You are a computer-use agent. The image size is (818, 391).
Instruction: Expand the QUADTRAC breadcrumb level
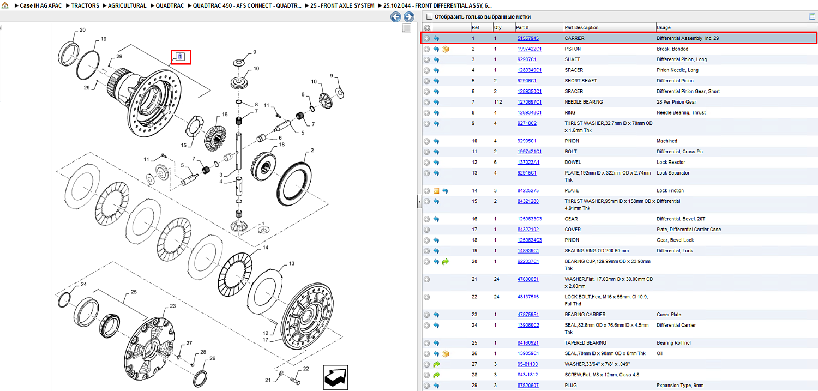point(170,5)
